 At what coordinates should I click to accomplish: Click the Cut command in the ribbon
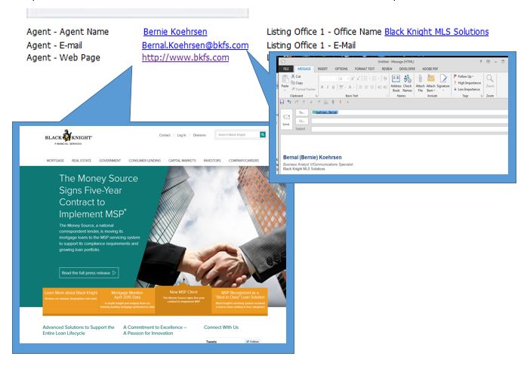(x=296, y=76)
